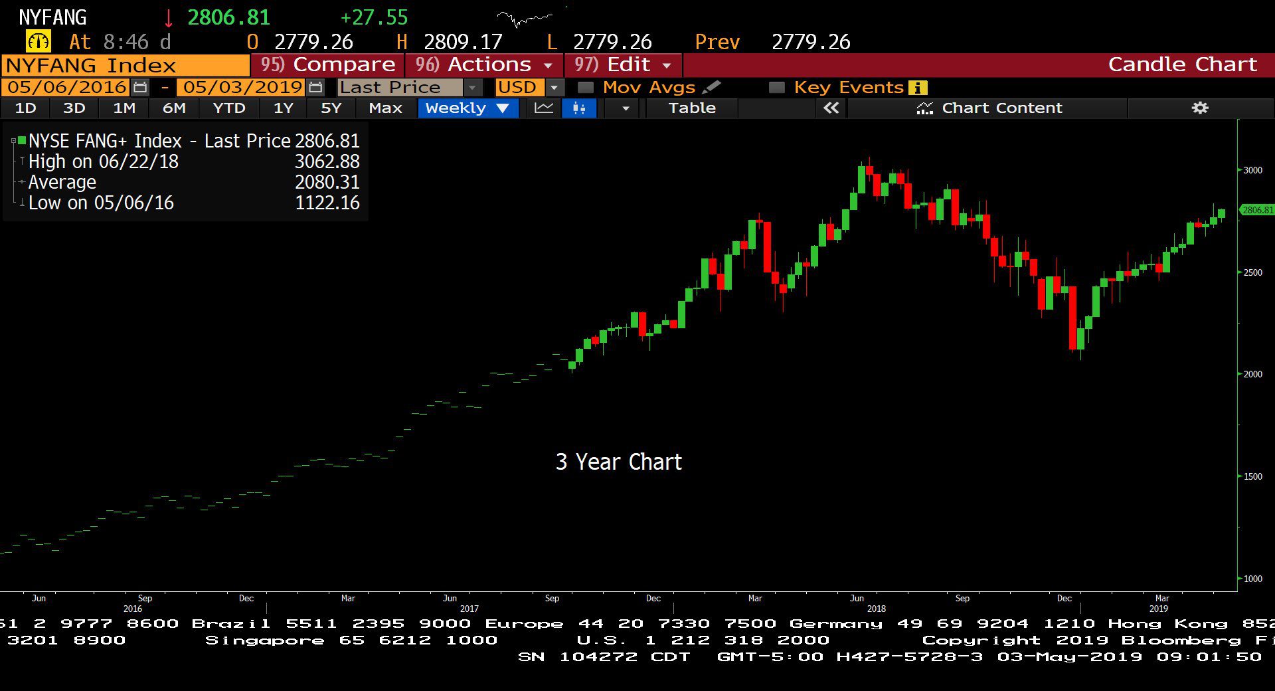Click the red down arrow indicator
Image resolution: width=1275 pixels, height=691 pixels.
pyautogui.click(x=169, y=18)
